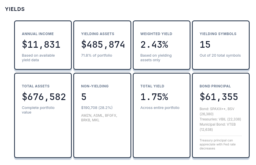The height and width of the screenshot is (165, 256).
Task: Click the YIELDS section heading
Action: click(x=15, y=9)
